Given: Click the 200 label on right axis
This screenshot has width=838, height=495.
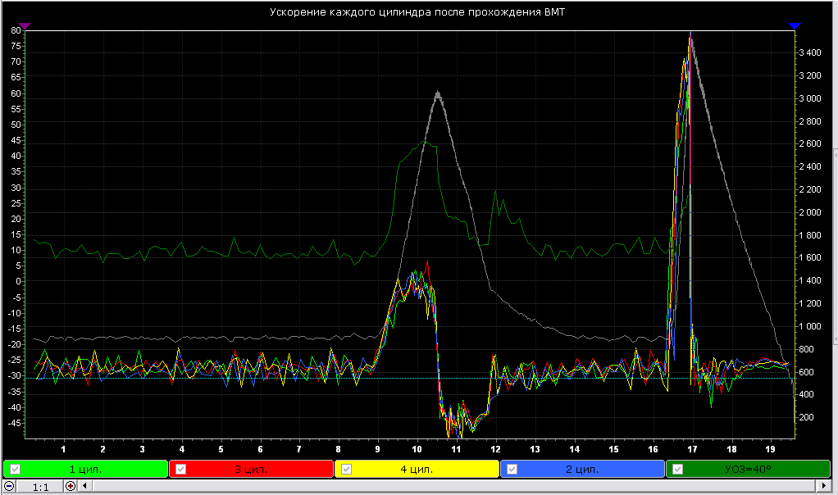Looking at the screenshot, I should 806,417.
